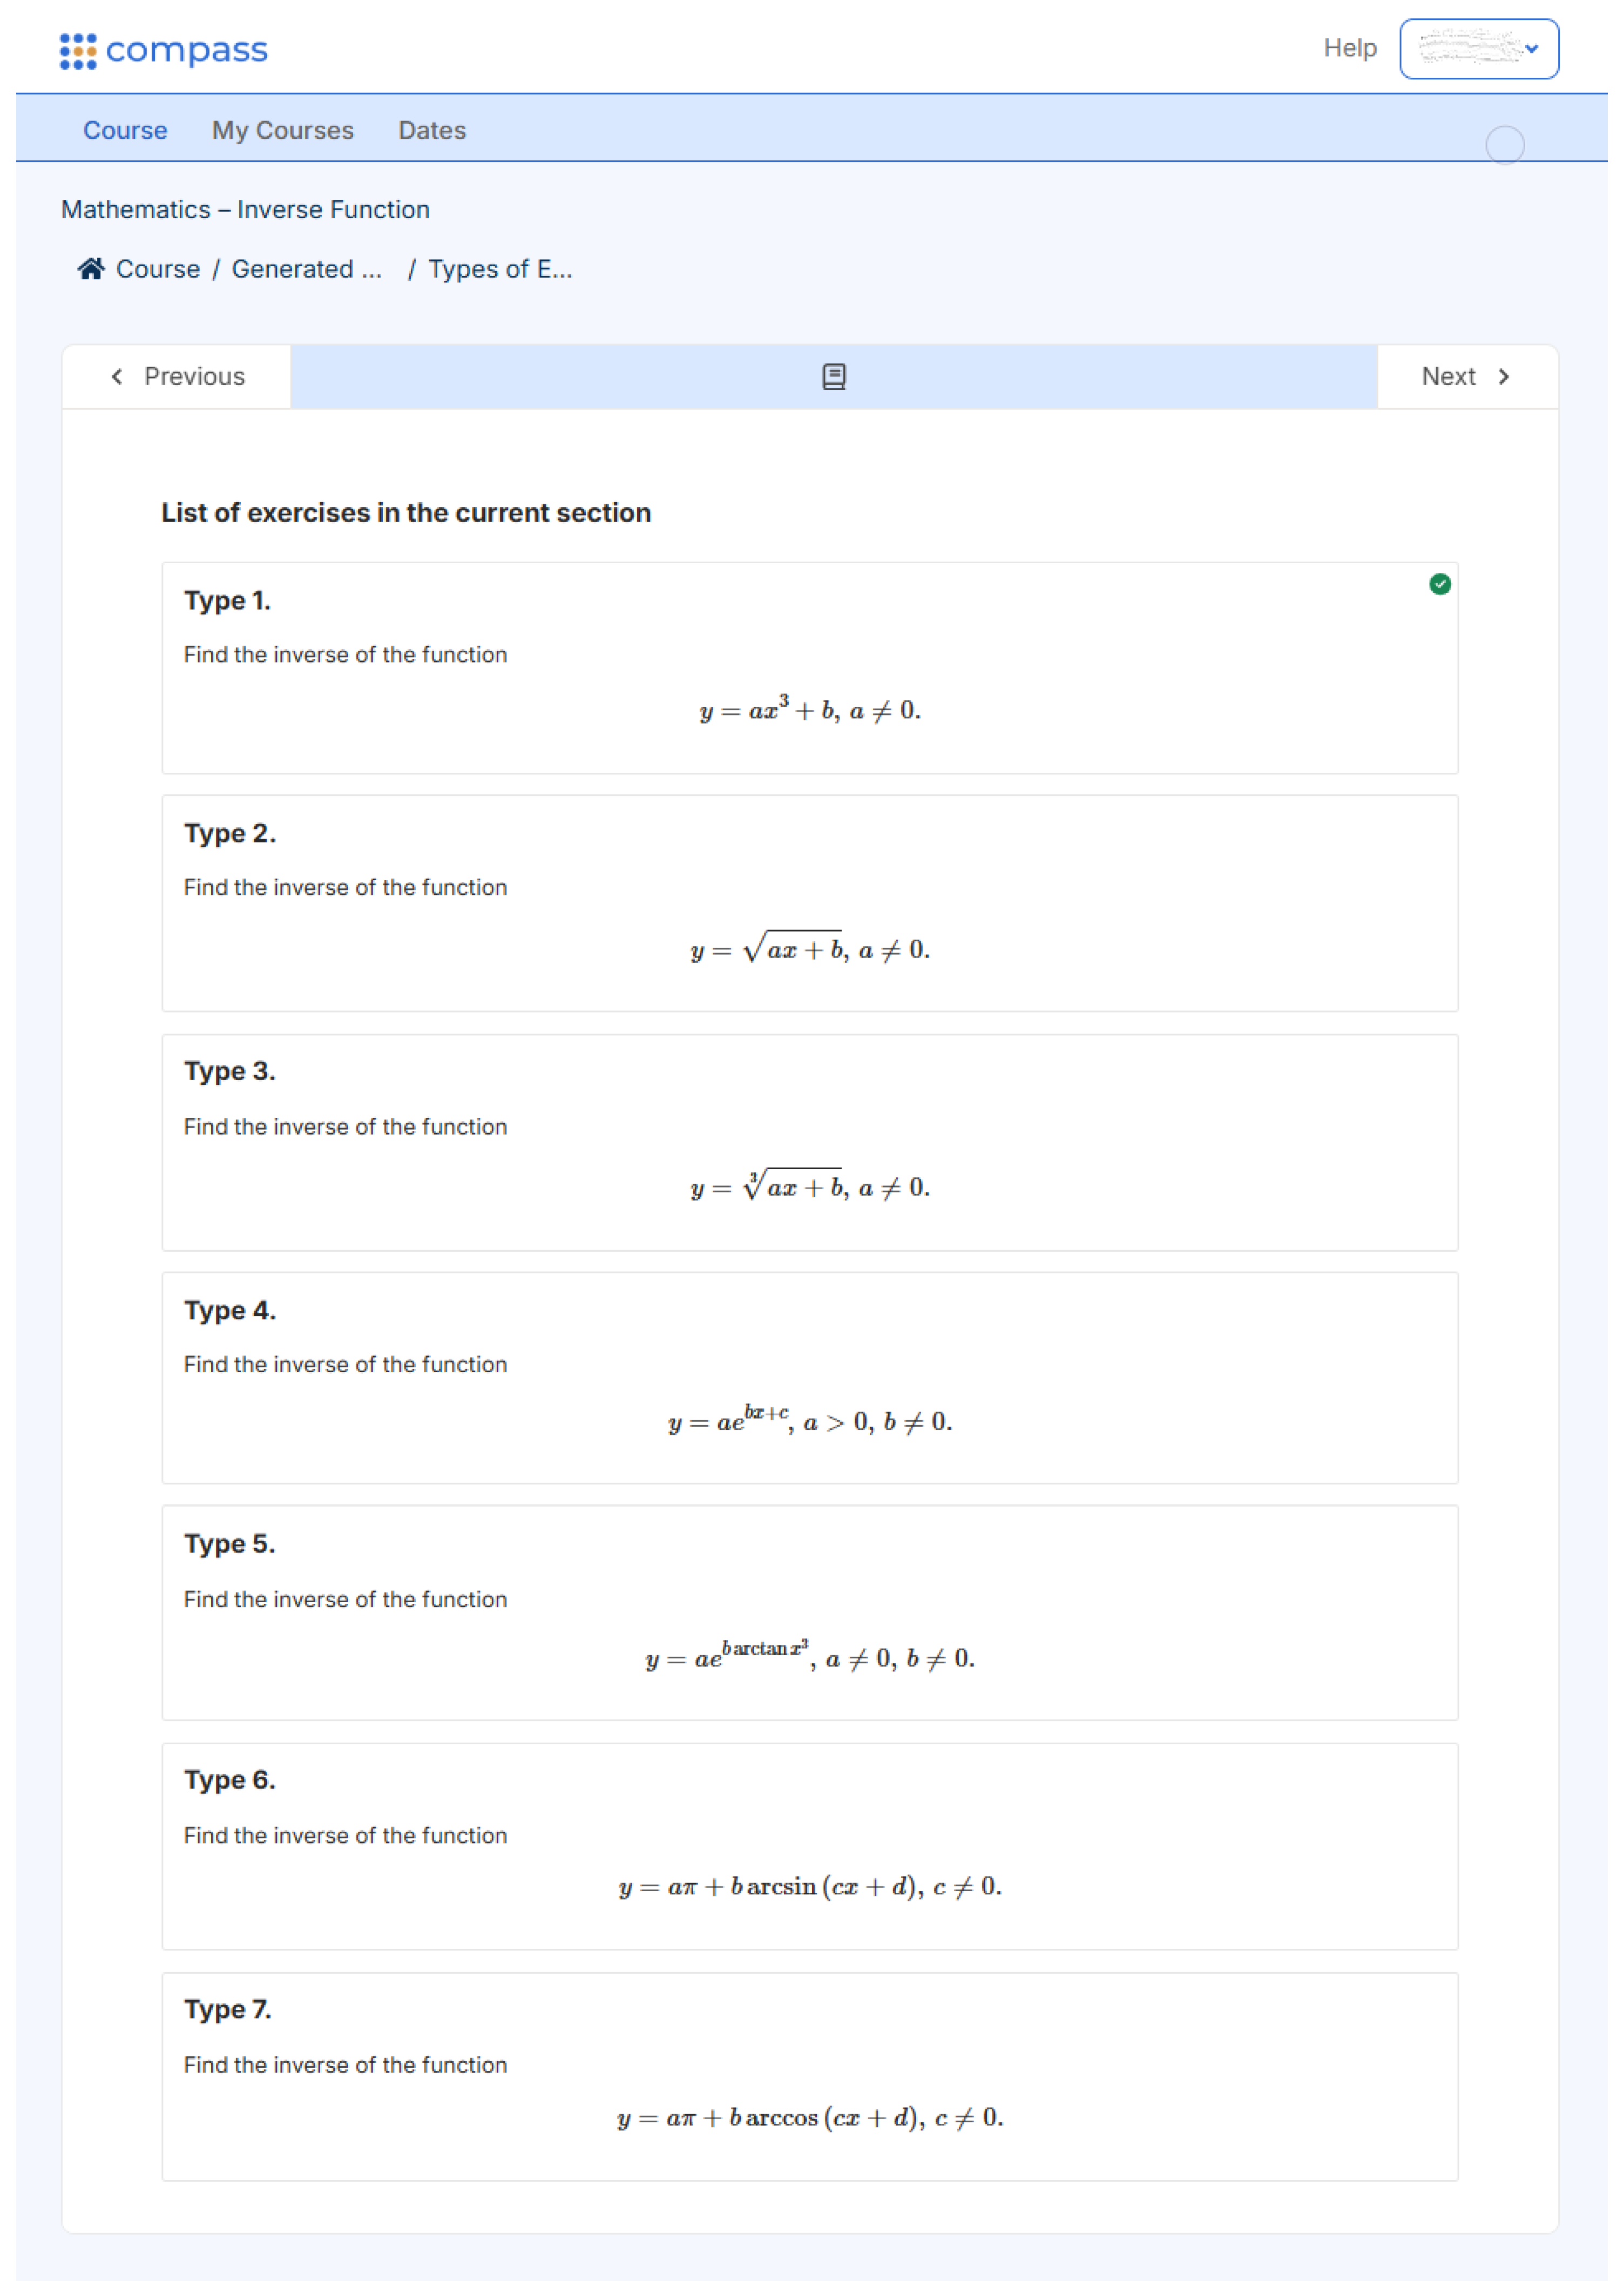Click the home icon in breadcrumb

91,269
